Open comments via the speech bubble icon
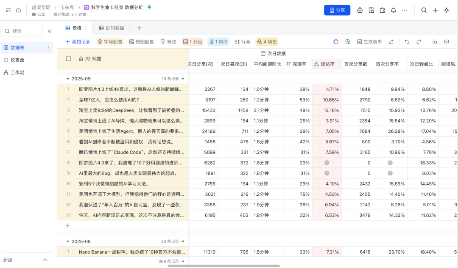This screenshot has height=268, width=458. pos(447,41)
